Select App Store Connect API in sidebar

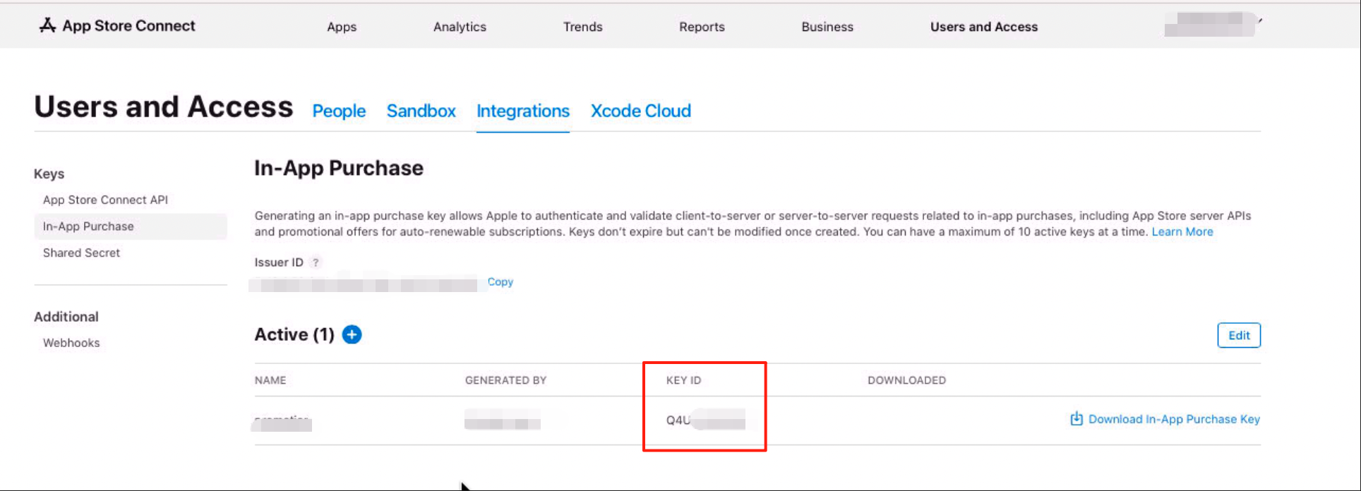(x=105, y=200)
